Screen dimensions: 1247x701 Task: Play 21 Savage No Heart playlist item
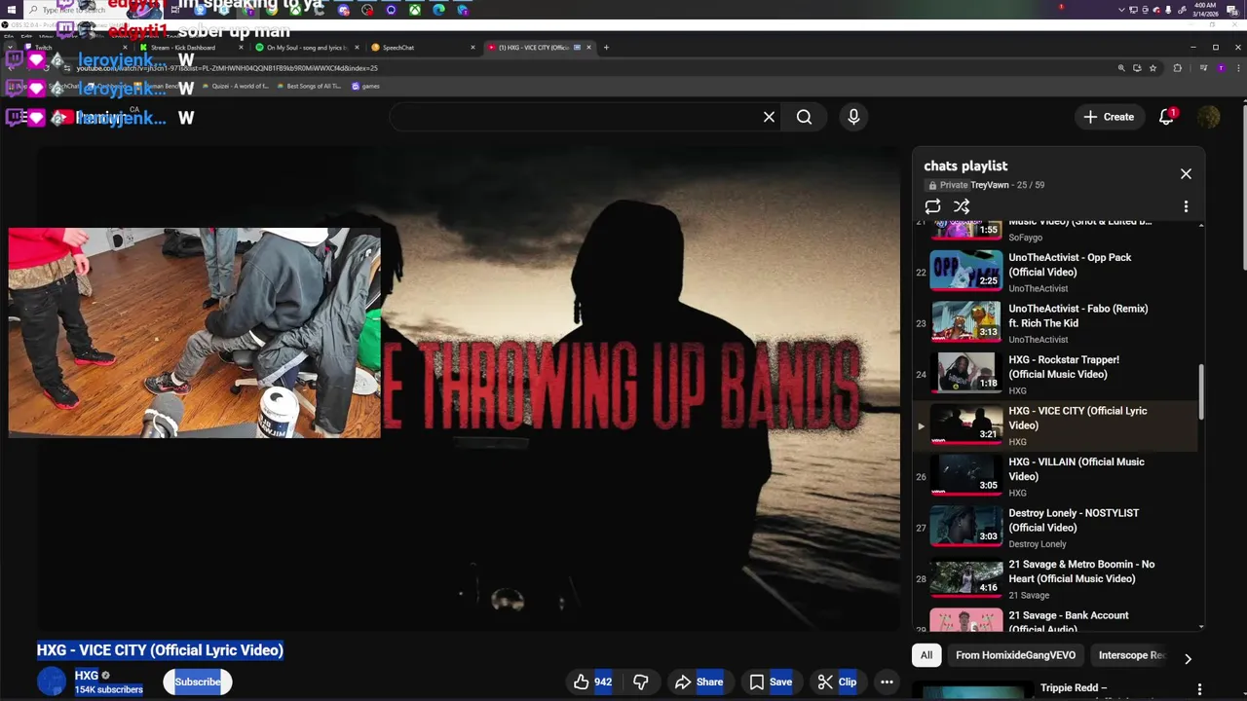[1057, 578]
